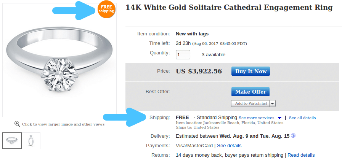Click the blue arrow pointing at Shipping
The height and width of the screenshot is (159, 342).
pos(124,118)
